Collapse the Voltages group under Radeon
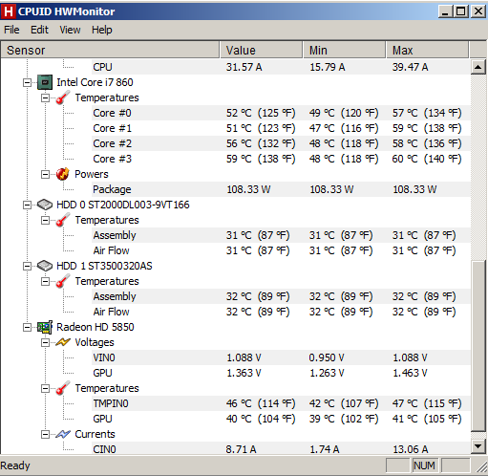This screenshot has width=488, height=476. (46, 342)
